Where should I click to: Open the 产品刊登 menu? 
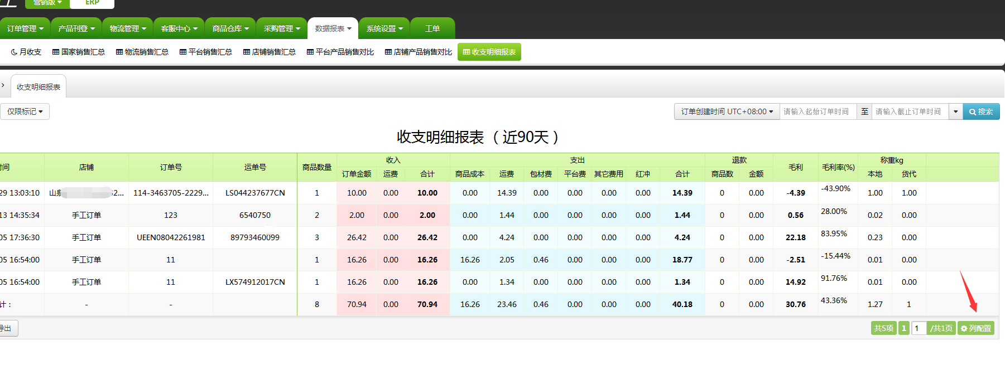76,28
